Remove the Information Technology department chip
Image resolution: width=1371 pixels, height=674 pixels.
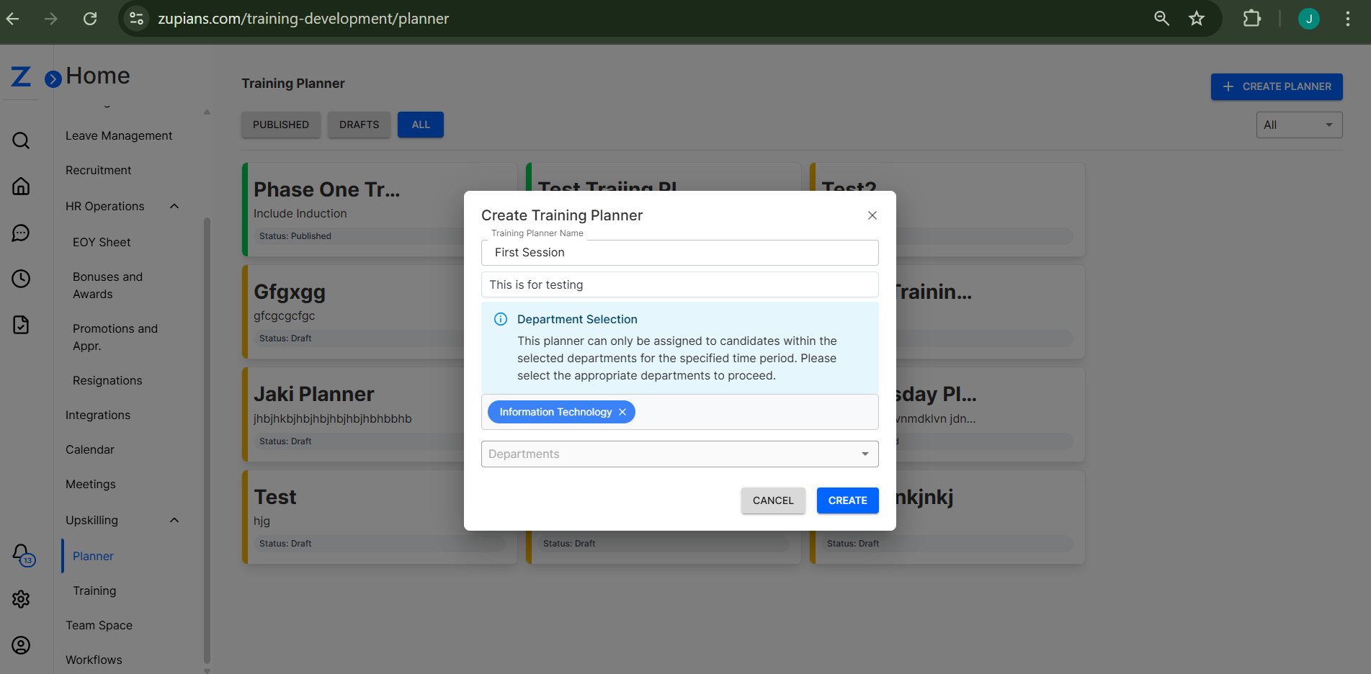click(x=622, y=411)
